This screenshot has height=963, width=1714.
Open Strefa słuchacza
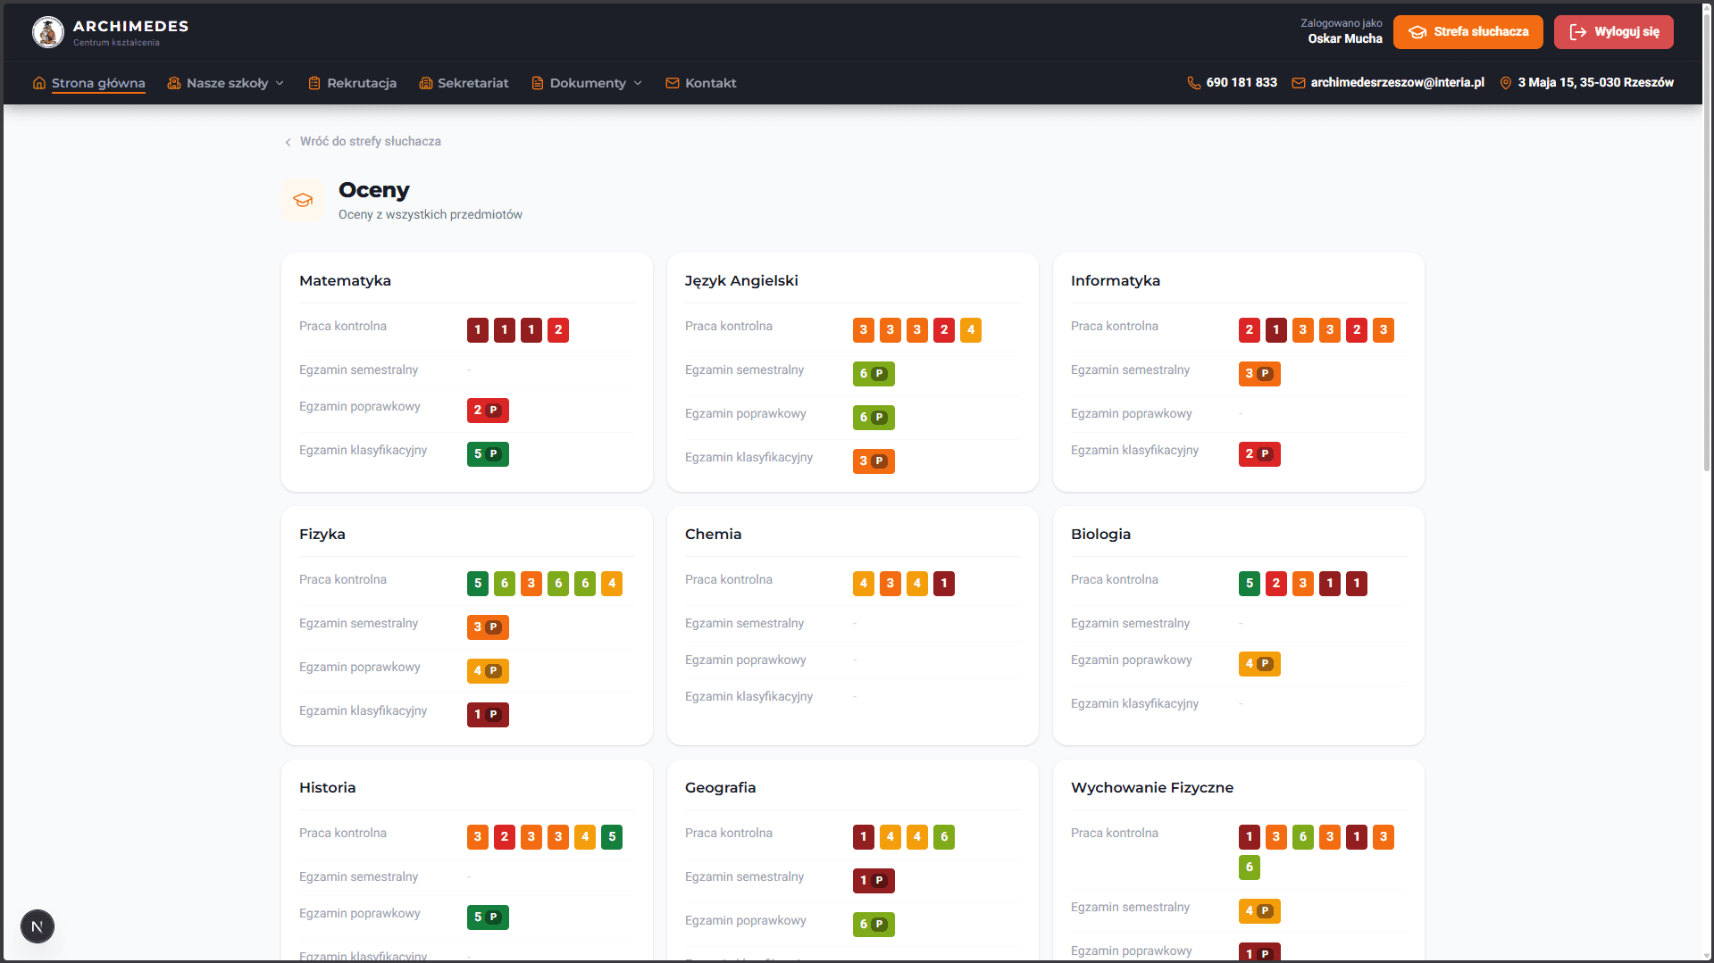(x=1468, y=32)
